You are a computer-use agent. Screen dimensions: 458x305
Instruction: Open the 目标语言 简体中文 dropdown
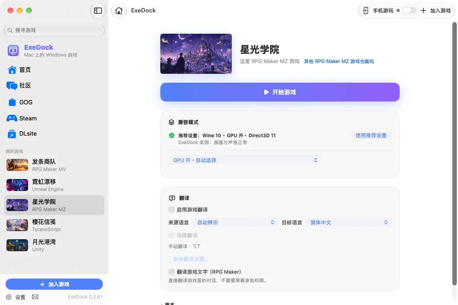[349, 222]
